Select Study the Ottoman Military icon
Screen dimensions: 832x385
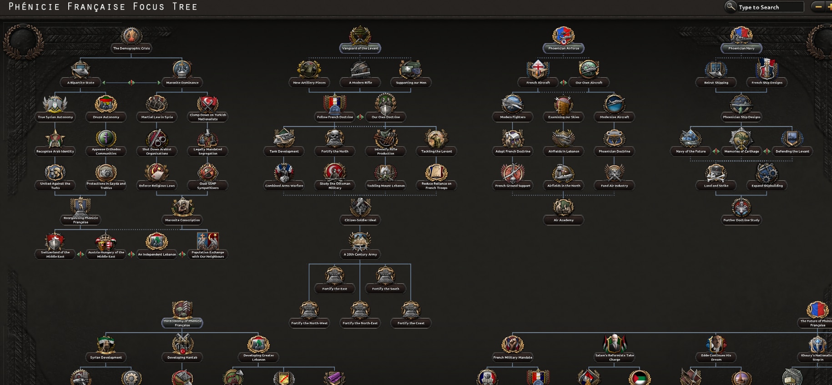click(x=335, y=172)
